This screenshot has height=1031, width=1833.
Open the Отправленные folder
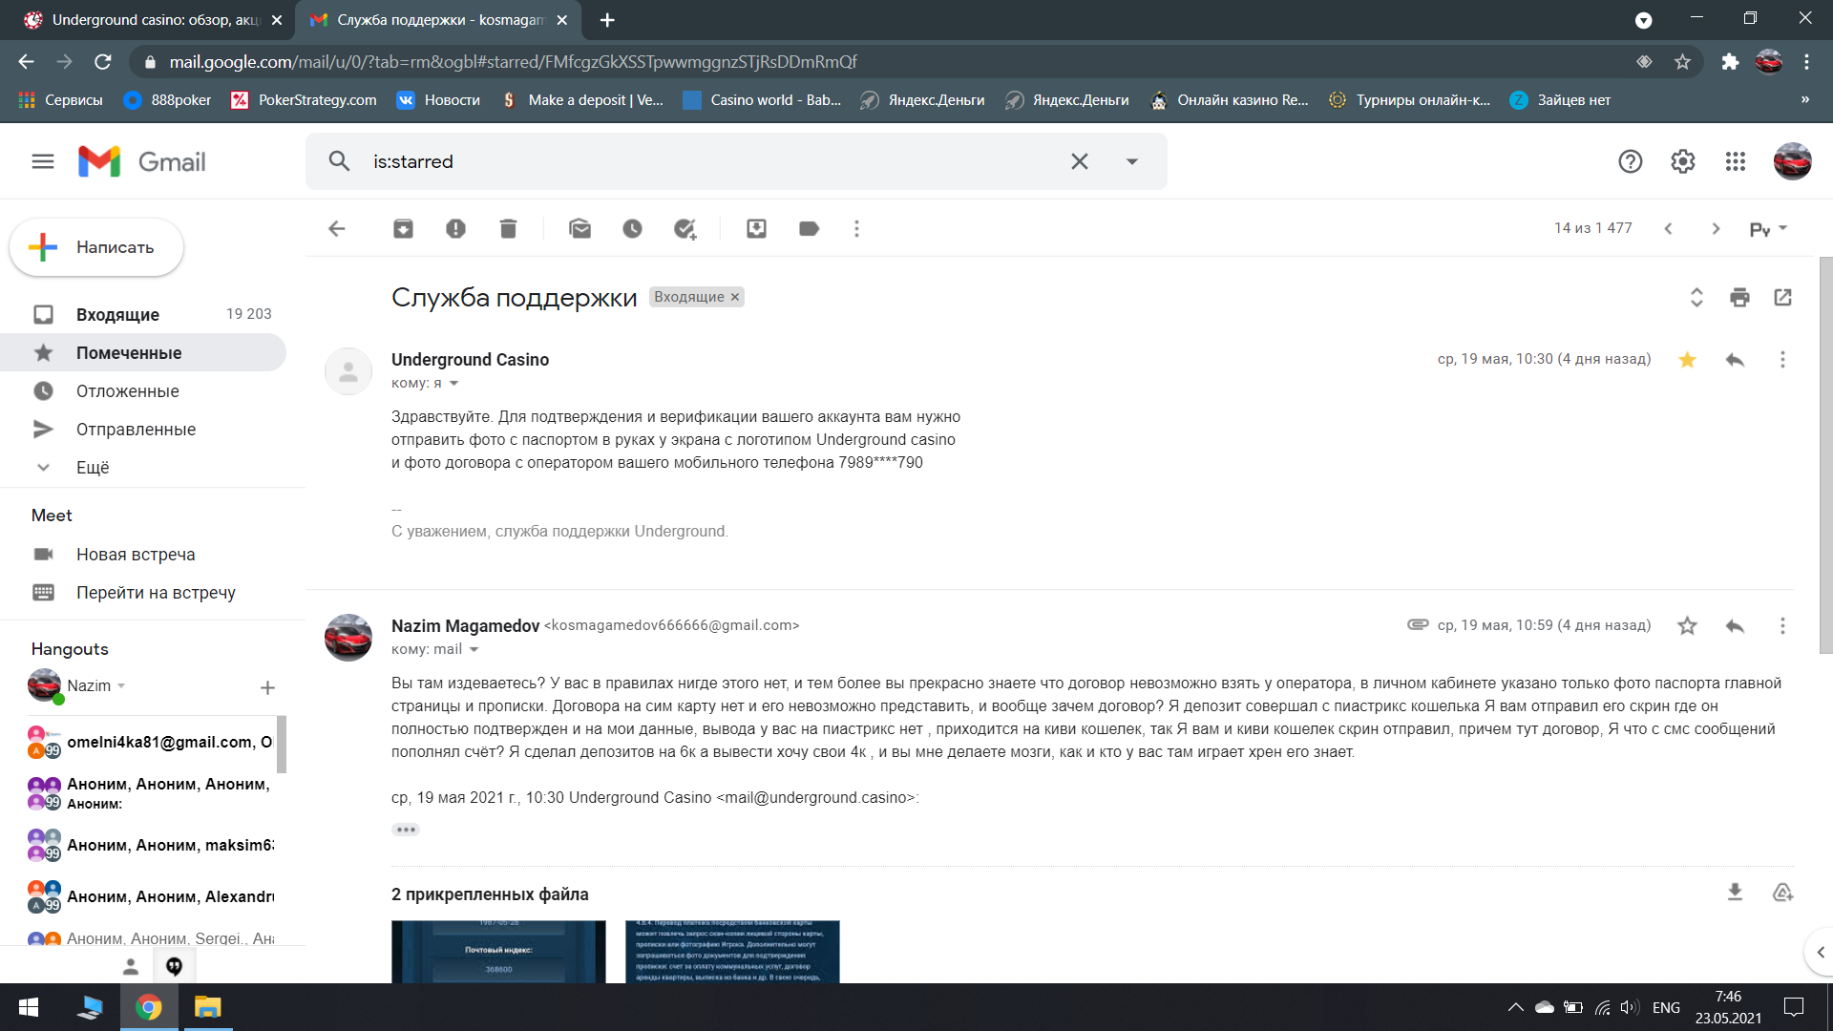143,429
